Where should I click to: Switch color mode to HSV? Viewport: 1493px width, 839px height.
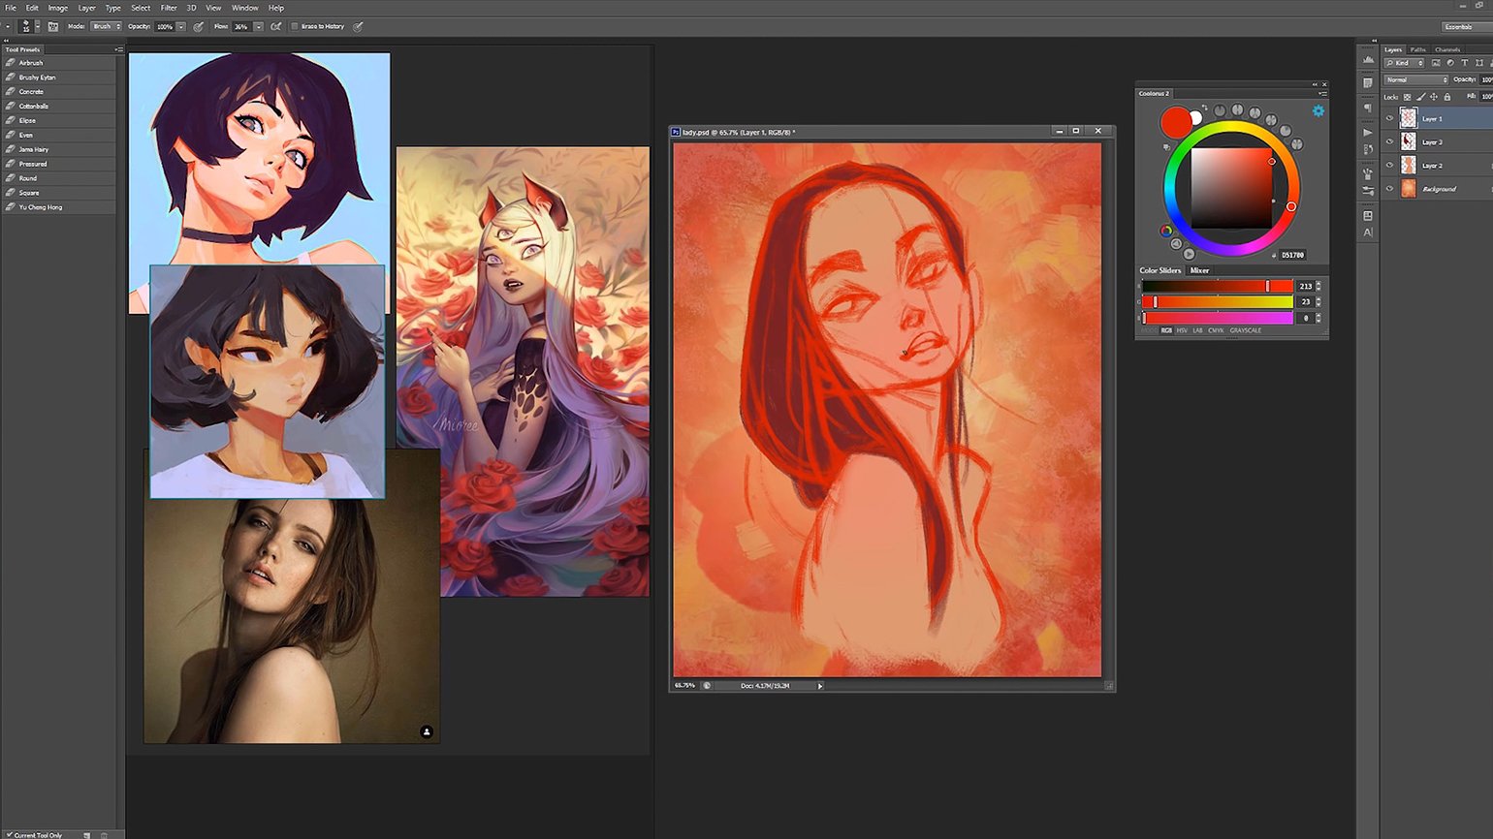[x=1182, y=330]
